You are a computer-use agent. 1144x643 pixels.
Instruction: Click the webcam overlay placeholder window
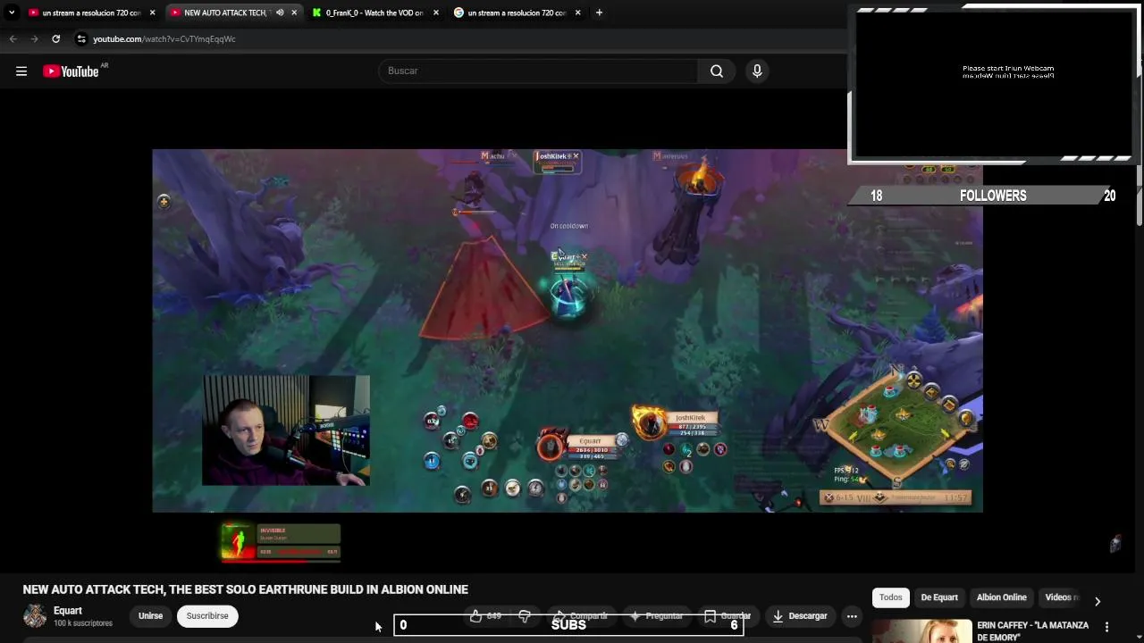click(x=993, y=85)
